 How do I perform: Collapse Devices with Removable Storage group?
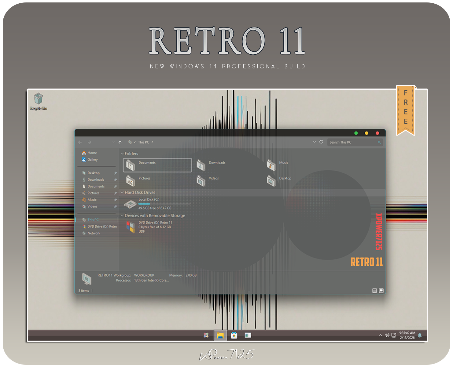(122, 216)
